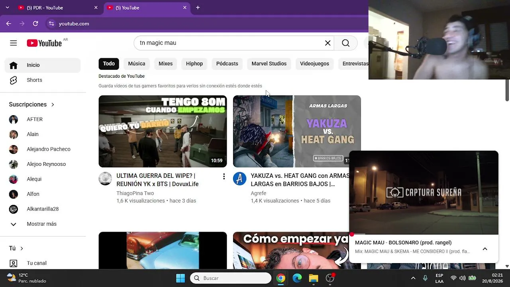Open the YAKUZA VS. HEAT GANG thumbnail
This screenshot has height=287, width=510.
pyautogui.click(x=297, y=131)
